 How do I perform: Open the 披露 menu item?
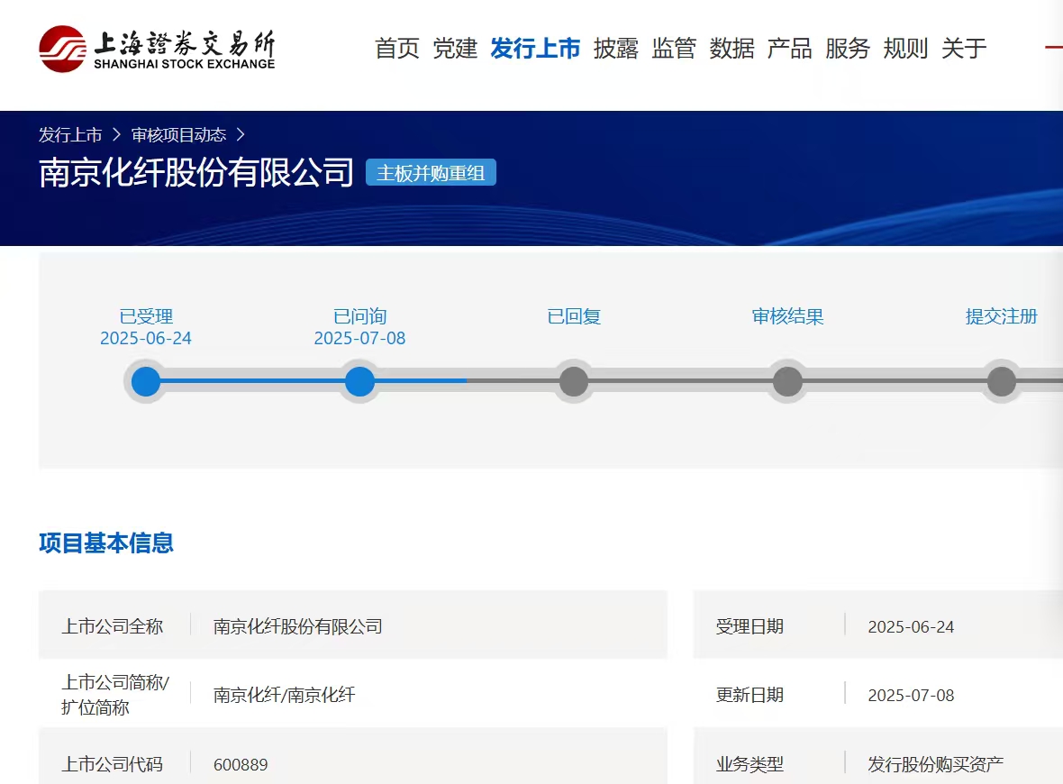click(x=615, y=48)
